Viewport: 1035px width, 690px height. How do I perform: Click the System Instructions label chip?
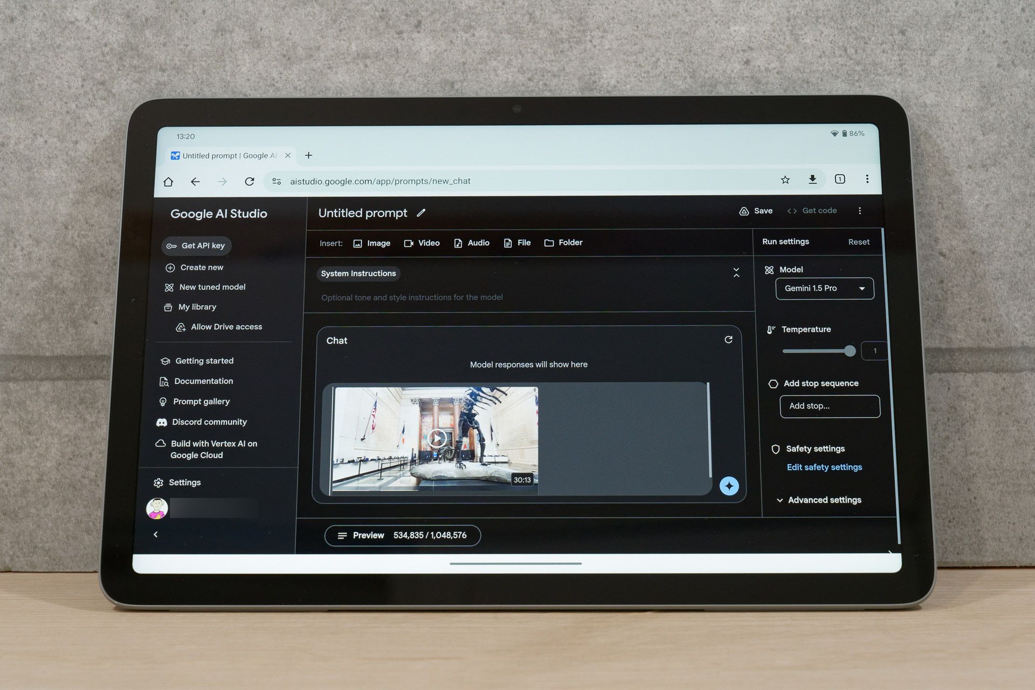pos(358,274)
